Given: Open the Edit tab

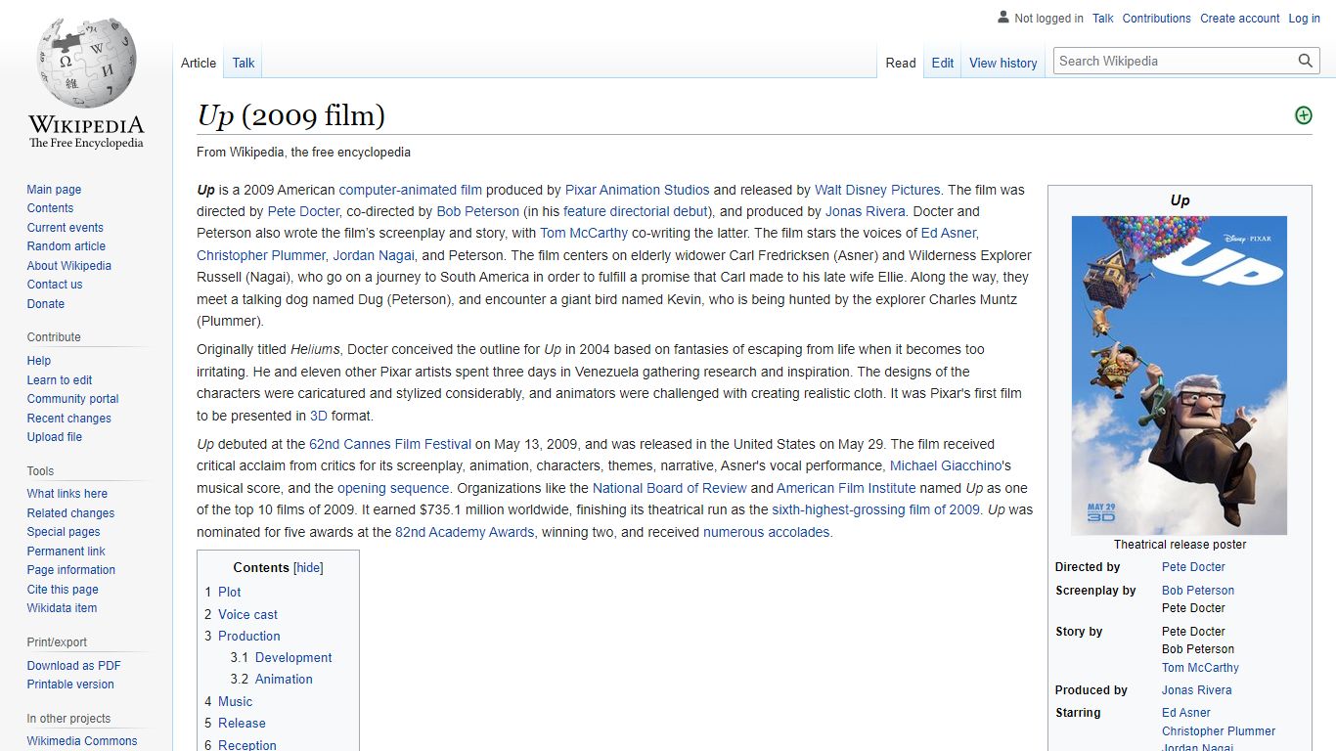Looking at the screenshot, I should click(x=943, y=63).
